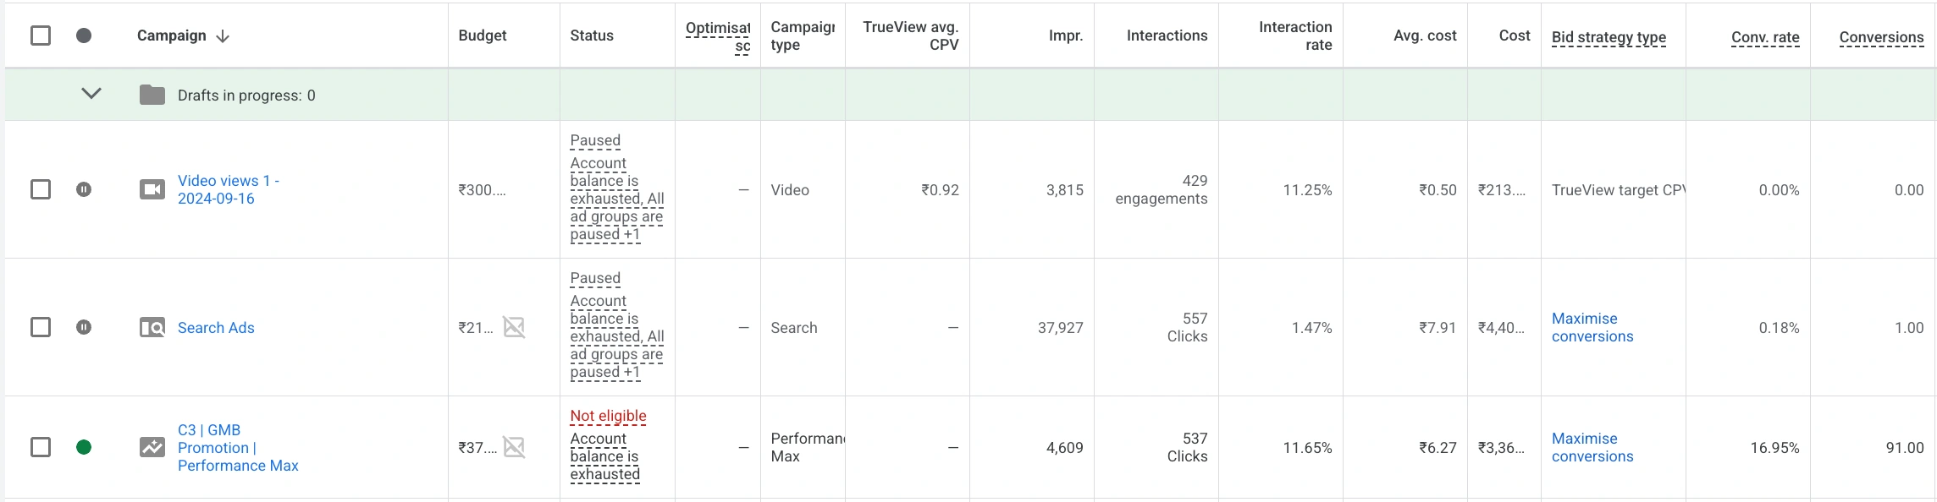Click the Video campaign type icon
Image resolution: width=1937 pixels, height=502 pixels.
coord(152,189)
